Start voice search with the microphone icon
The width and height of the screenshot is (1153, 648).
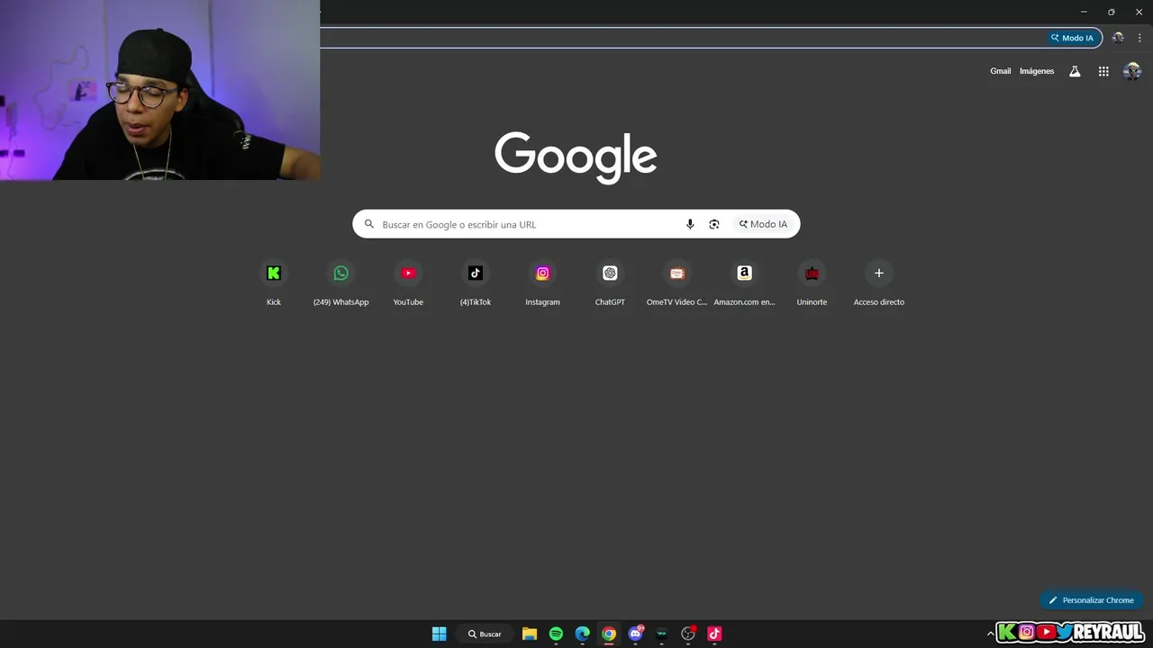(690, 224)
